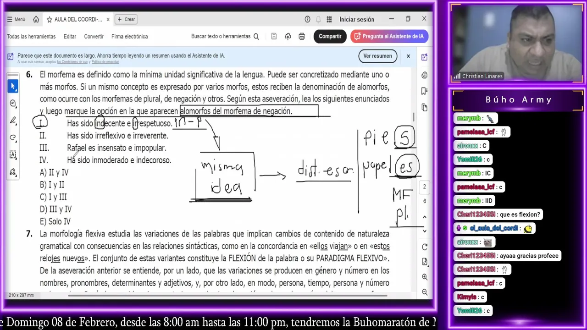This screenshot has width=587, height=330.
Task: Click the Christian Linares webcam thumbnail
Action: pyautogui.click(x=517, y=44)
